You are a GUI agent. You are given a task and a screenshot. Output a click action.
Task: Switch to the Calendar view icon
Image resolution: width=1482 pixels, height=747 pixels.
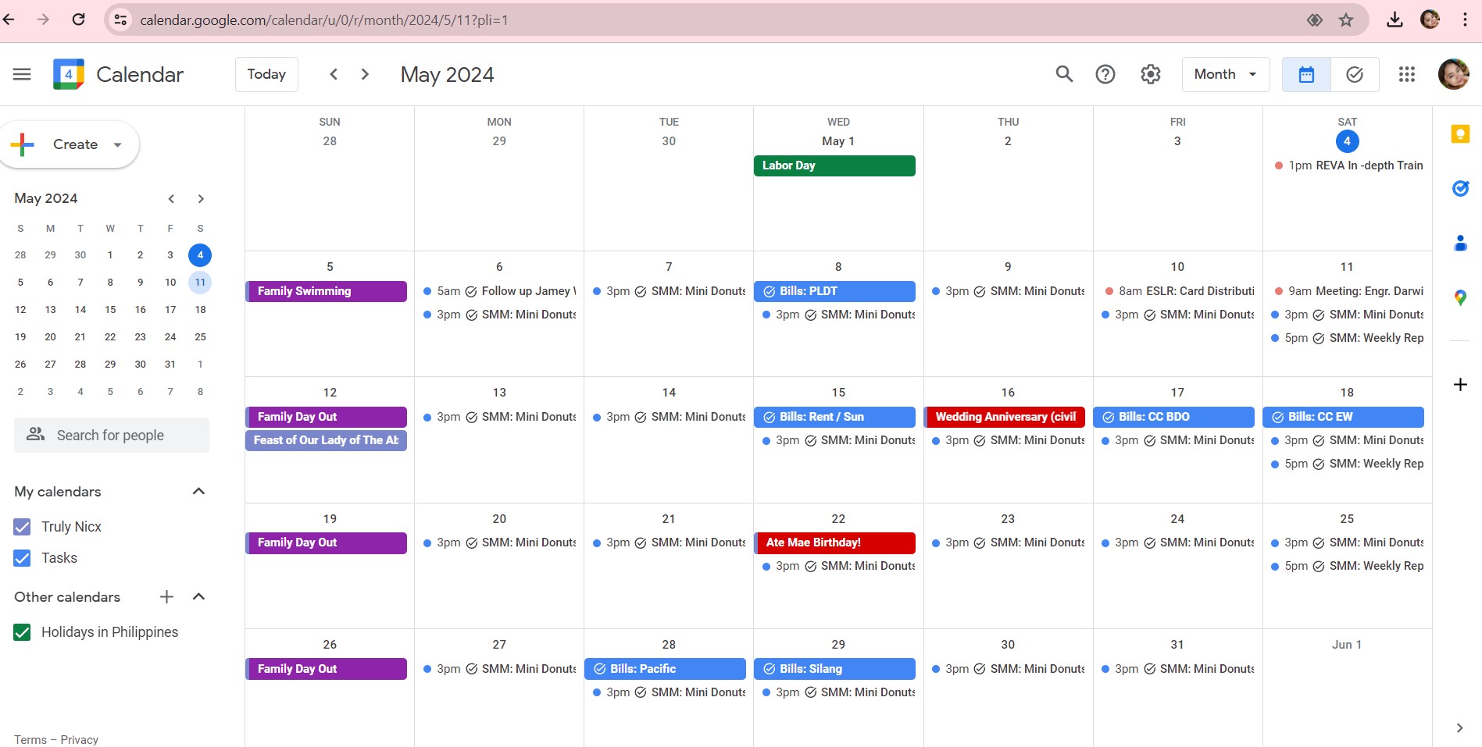click(x=1306, y=74)
